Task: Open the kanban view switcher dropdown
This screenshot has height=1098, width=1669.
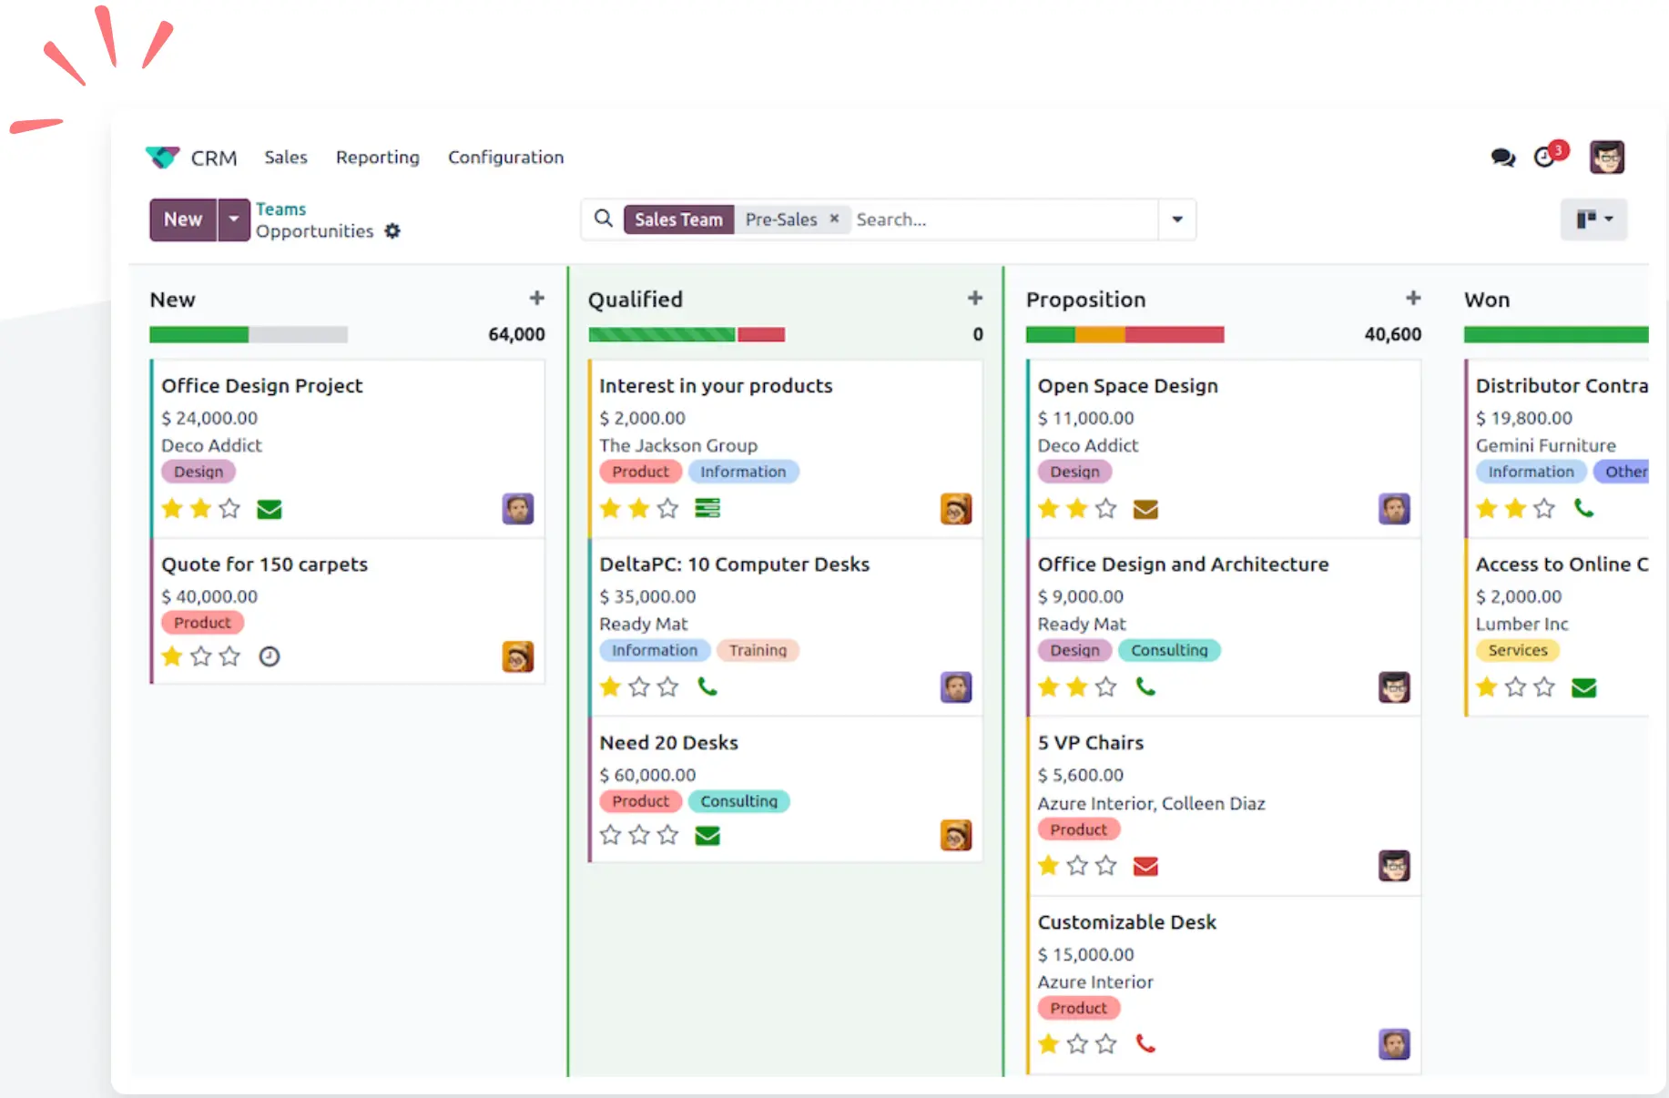Action: 1593,219
